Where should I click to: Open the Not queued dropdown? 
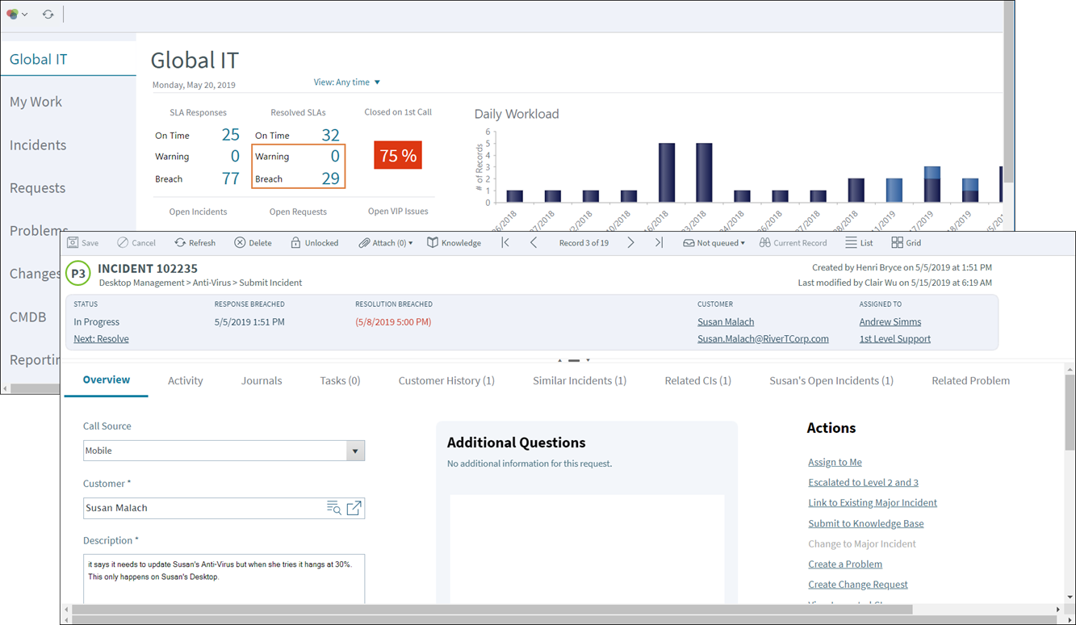click(x=714, y=243)
